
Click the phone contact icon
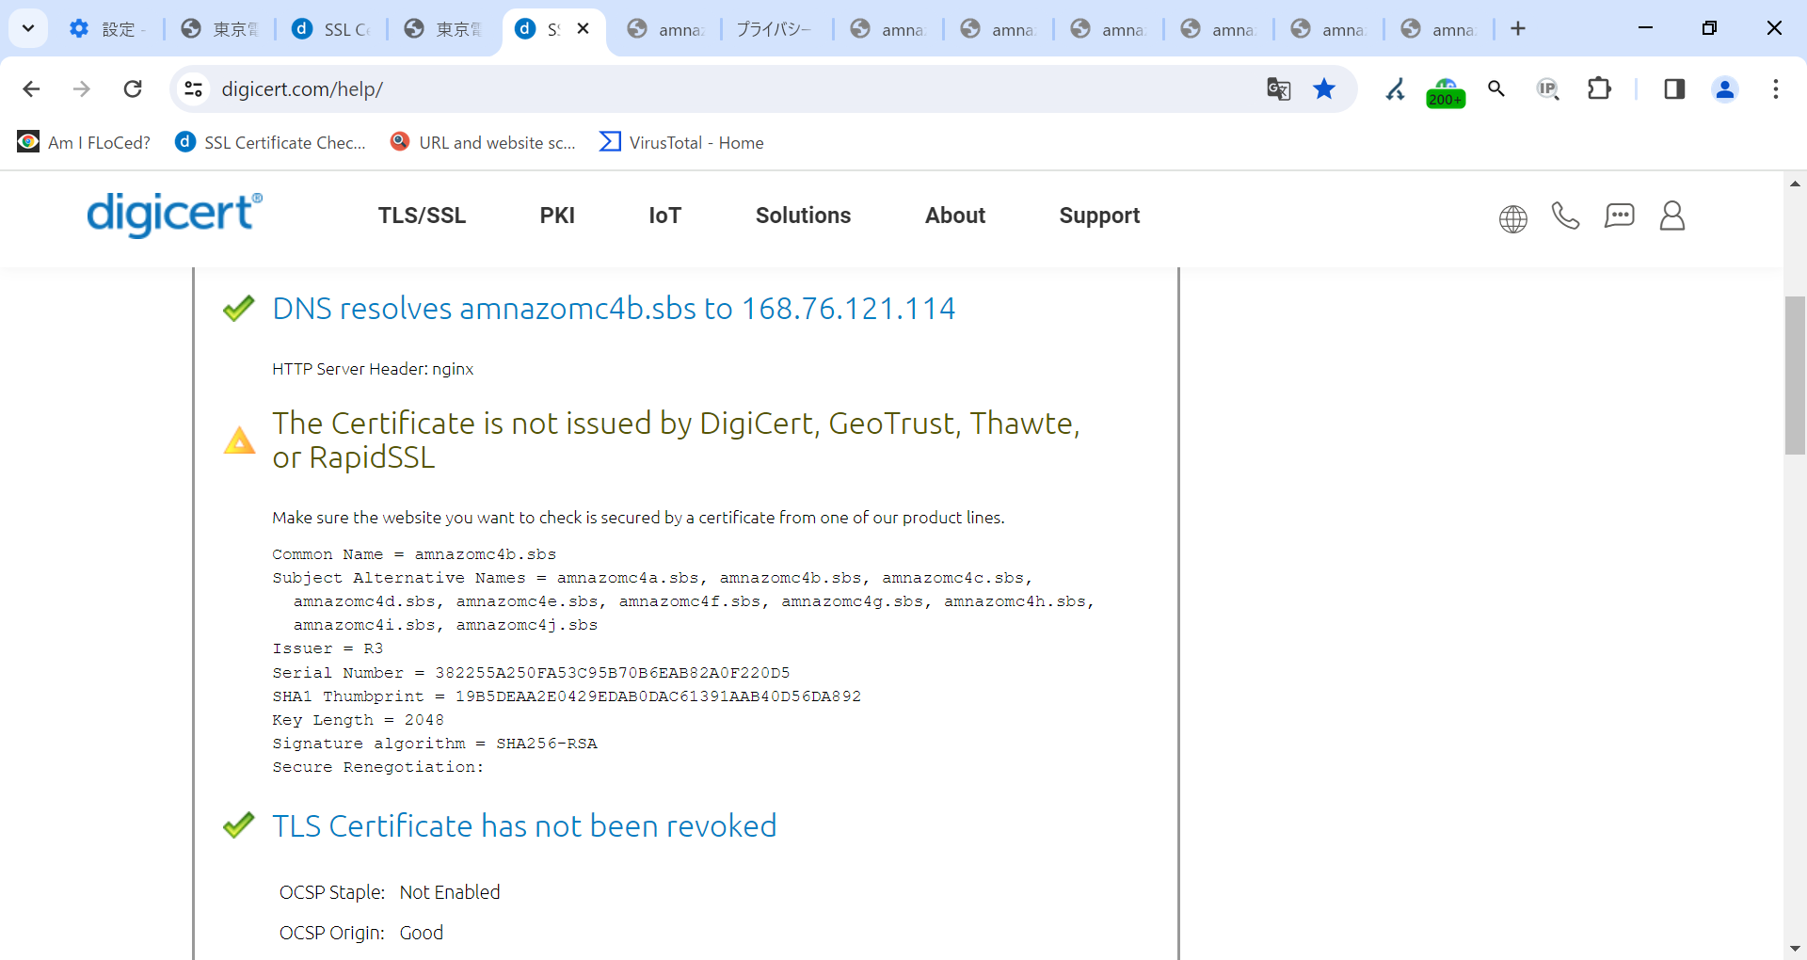pyautogui.click(x=1565, y=216)
